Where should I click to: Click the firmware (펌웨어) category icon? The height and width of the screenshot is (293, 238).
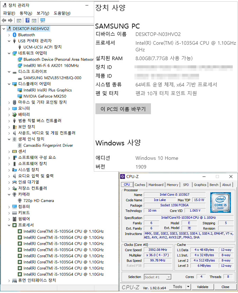pyautogui.click(x=14, y=219)
